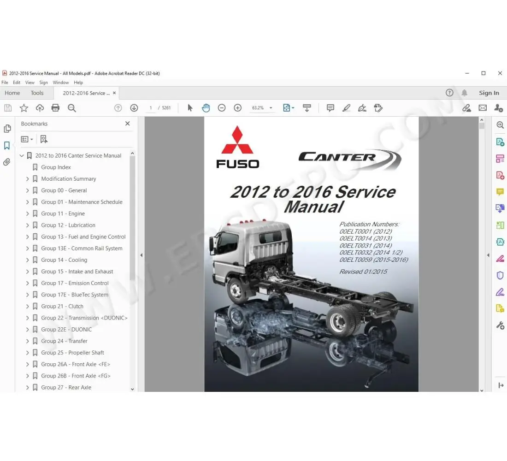
Task: Print the document with printer icon
Action: coord(56,108)
